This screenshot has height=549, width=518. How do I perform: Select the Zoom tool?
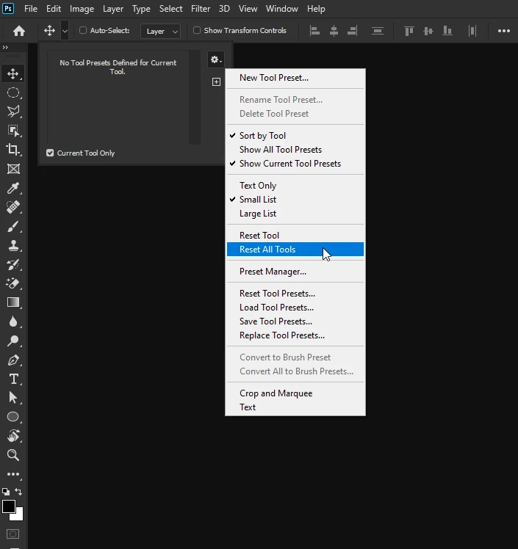[13, 455]
